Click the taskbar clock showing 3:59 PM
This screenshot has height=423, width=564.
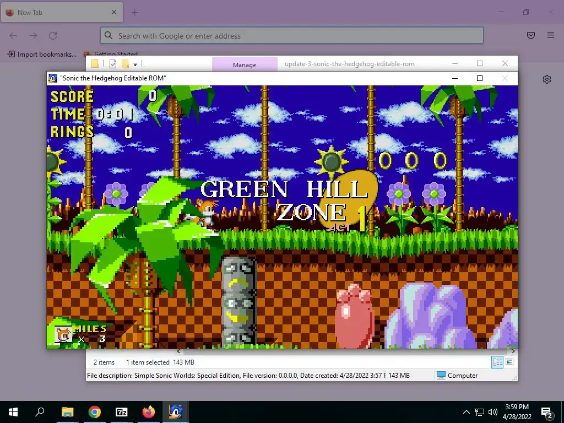point(517,412)
